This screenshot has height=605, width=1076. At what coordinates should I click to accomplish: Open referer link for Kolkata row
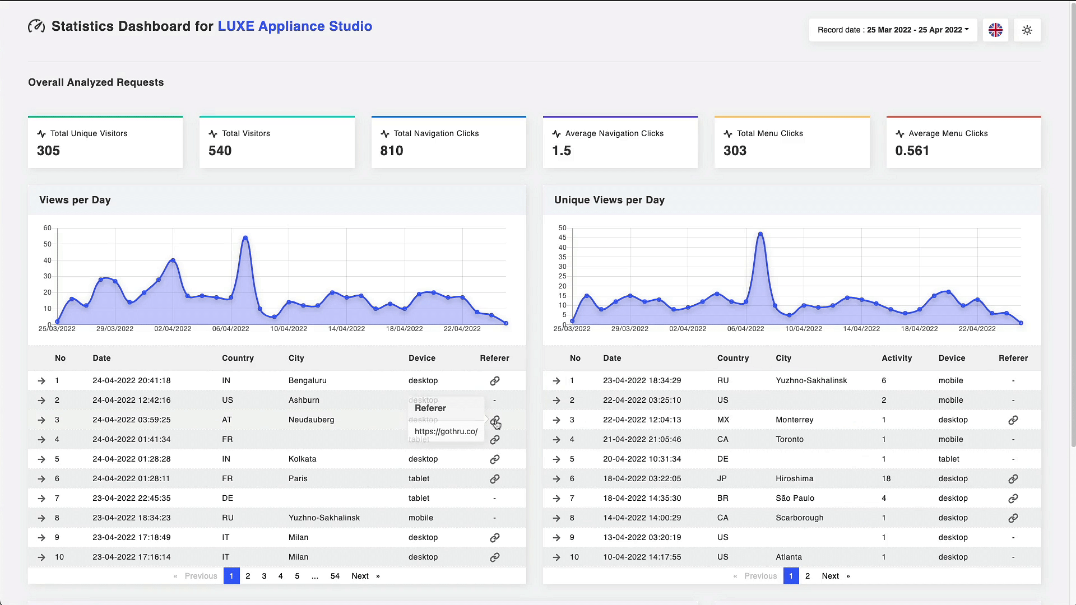494,459
